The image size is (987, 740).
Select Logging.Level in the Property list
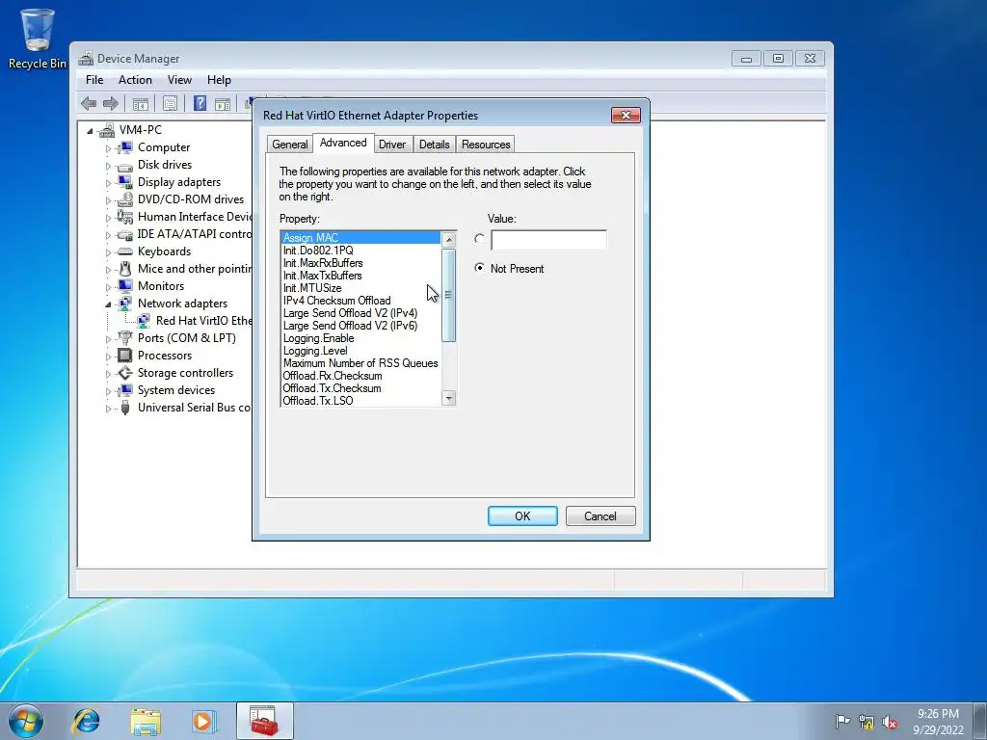tap(360, 351)
